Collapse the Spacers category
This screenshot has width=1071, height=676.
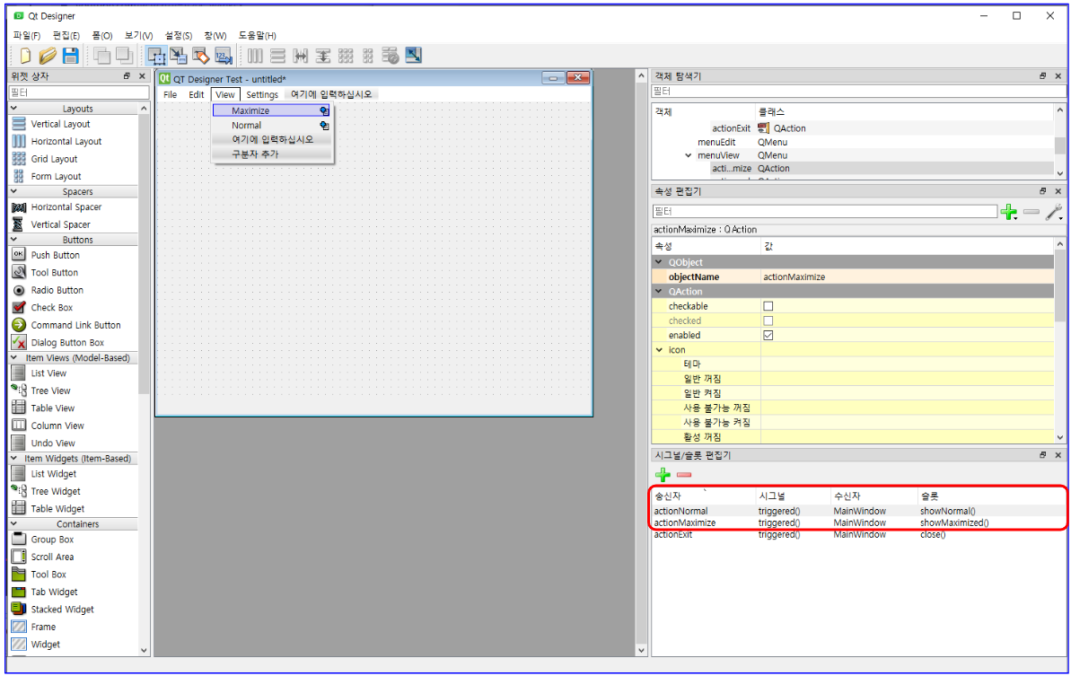point(13,191)
